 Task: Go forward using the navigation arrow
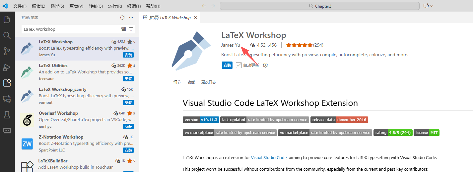tap(213, 6)
